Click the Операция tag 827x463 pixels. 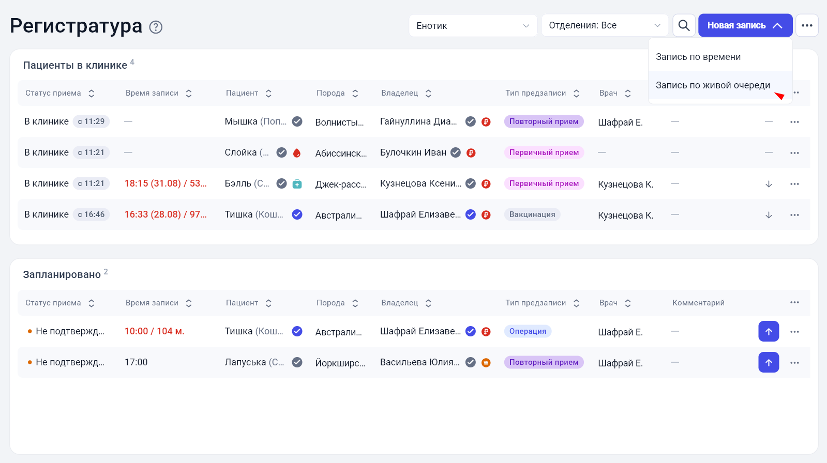pos(528,331)
